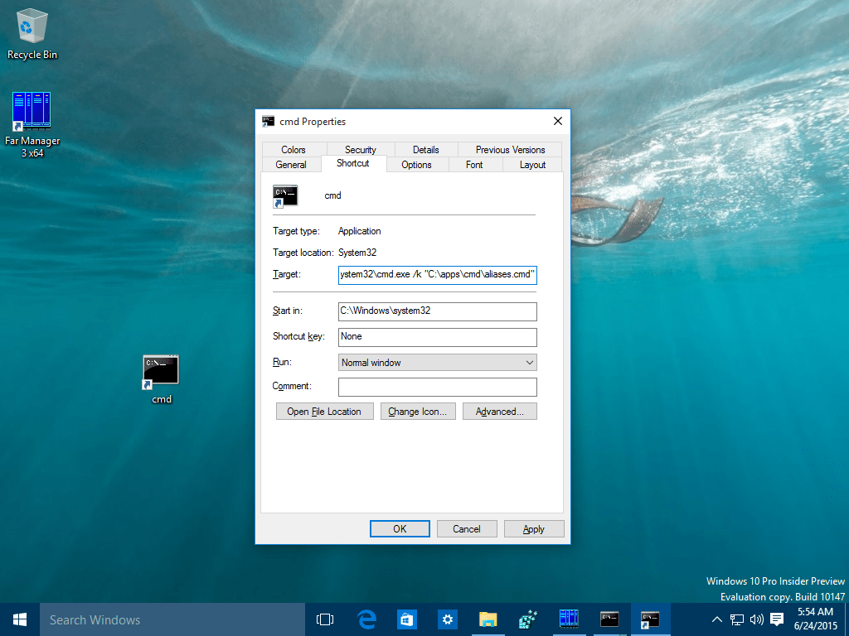This screenshot has height=636, width=849.
Task: Open the Run mode dropdown showing Normal window
Action: click(437, 362)
